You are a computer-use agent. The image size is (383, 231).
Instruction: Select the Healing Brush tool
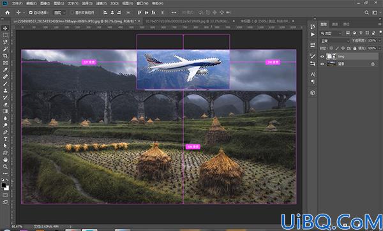[x=5, y=77]
